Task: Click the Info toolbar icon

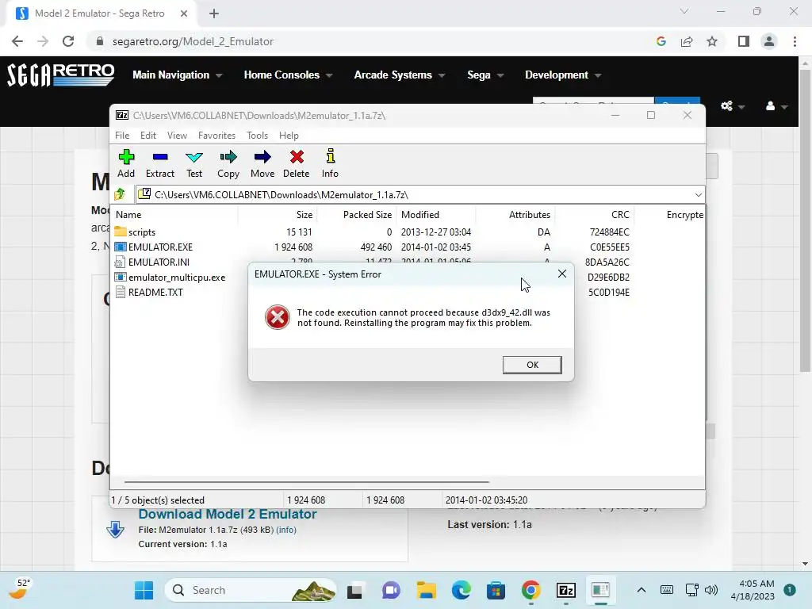Action: (x=330, y=163)
